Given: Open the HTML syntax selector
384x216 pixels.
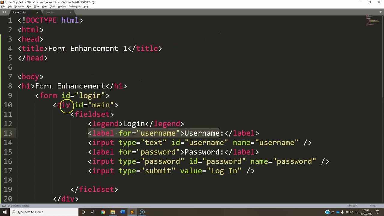Looking at the screenshot, I should 373,206.
